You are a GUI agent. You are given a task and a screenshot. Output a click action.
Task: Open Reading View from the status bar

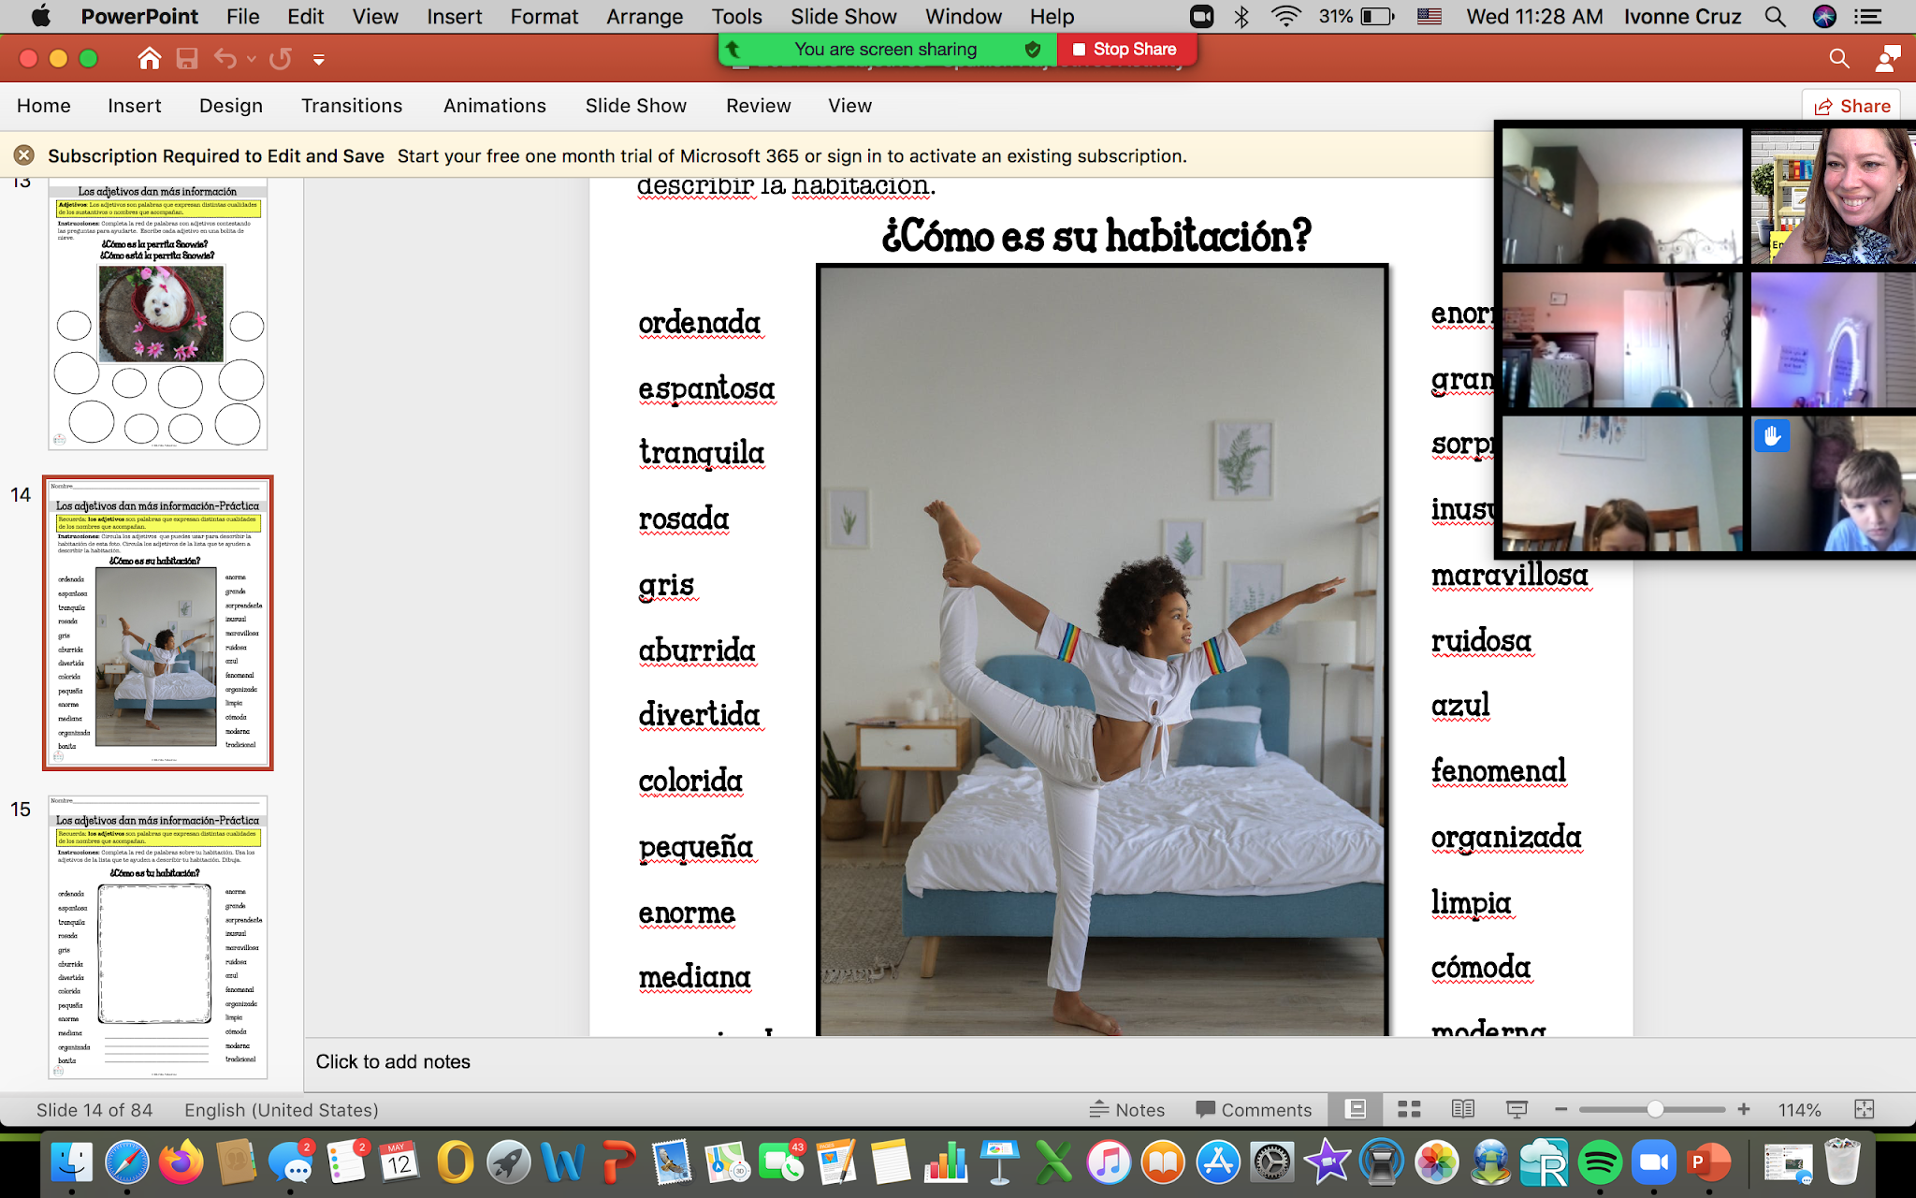coord(1462,1109)
